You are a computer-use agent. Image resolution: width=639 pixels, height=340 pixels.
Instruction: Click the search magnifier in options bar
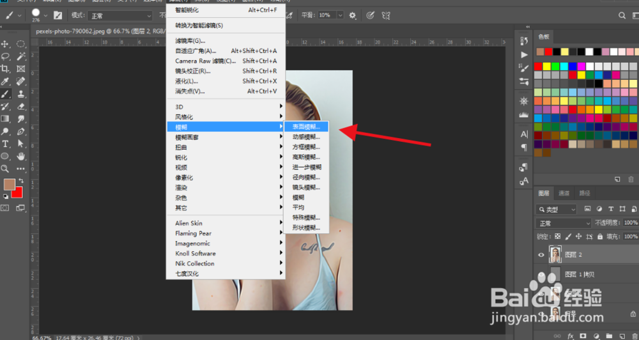click(x=622, y=15)
